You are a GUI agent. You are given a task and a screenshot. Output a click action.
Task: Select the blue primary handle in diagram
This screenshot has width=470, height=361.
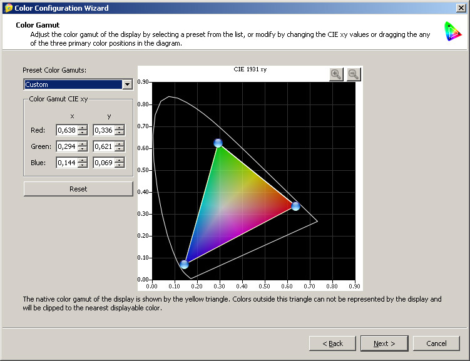[x=185, y=264]
